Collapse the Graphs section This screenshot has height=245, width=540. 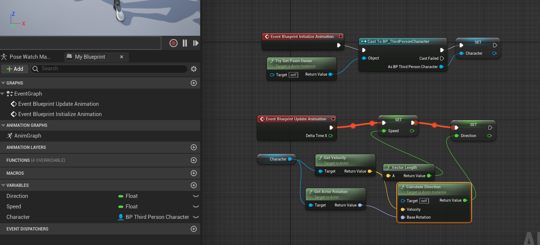[3, 83]
